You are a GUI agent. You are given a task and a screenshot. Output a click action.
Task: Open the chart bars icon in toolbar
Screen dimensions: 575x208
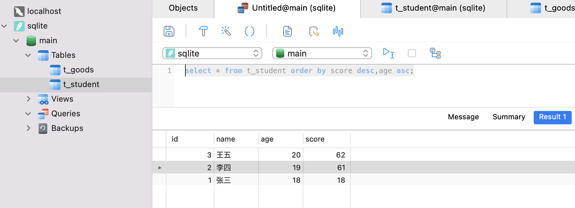click(x=338, y=31)
